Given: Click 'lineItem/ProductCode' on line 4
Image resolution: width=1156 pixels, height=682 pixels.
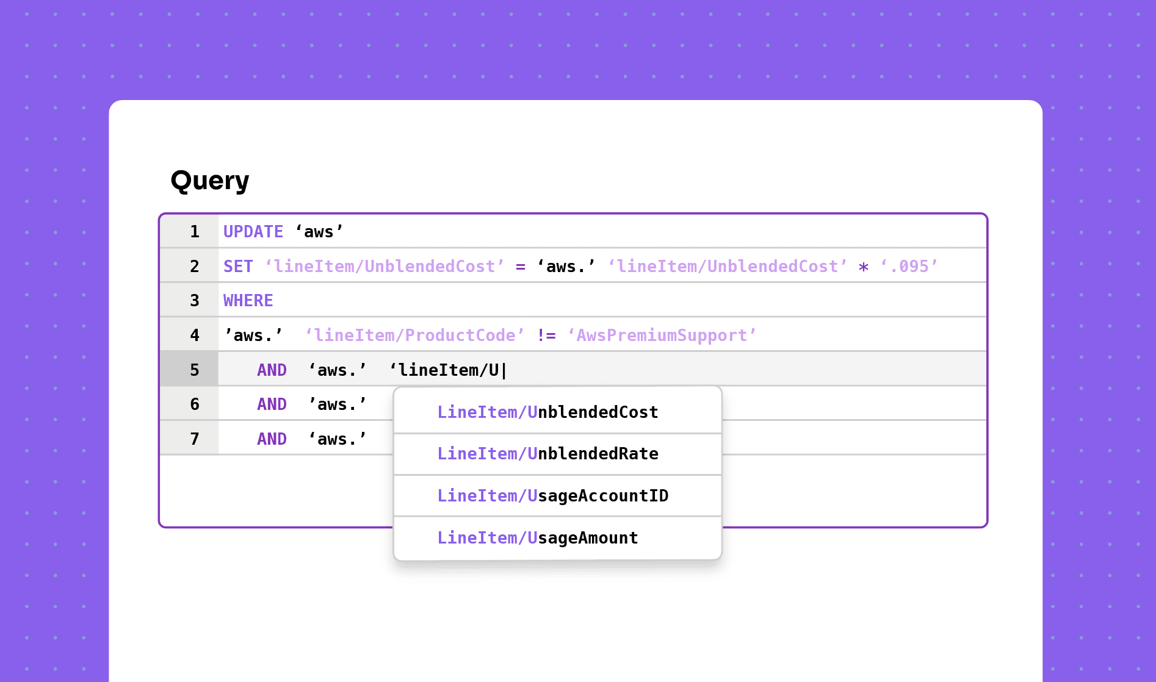Looking at the screenshot, I should (x=414, y=336).
